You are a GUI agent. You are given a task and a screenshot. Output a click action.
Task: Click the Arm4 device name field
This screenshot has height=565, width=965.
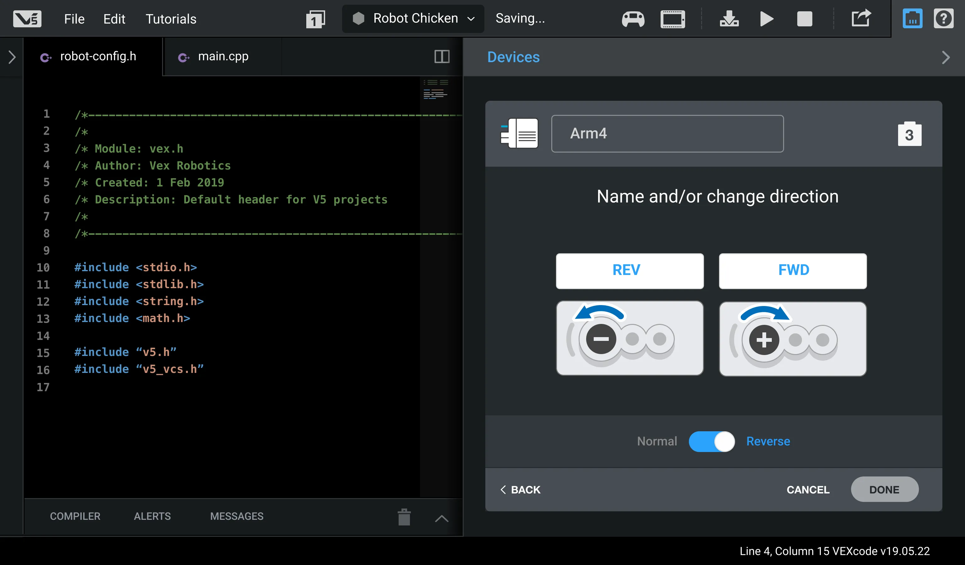click(667, 133)
